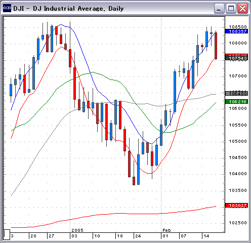Click the red 103027 moving average label

[237, 206]
